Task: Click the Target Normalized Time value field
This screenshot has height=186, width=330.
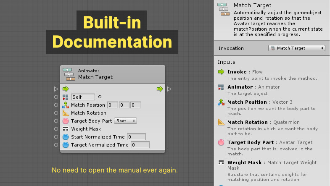Action: pyautogui.click(x=140, y=145)
